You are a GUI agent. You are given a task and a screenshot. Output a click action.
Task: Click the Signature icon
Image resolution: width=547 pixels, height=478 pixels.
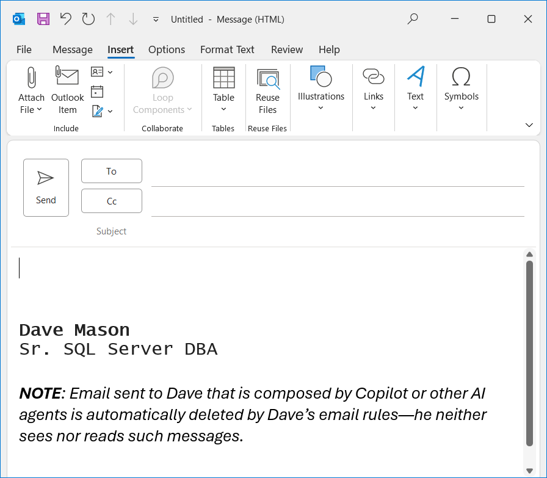pyautogui.click(x=97, y=111)
